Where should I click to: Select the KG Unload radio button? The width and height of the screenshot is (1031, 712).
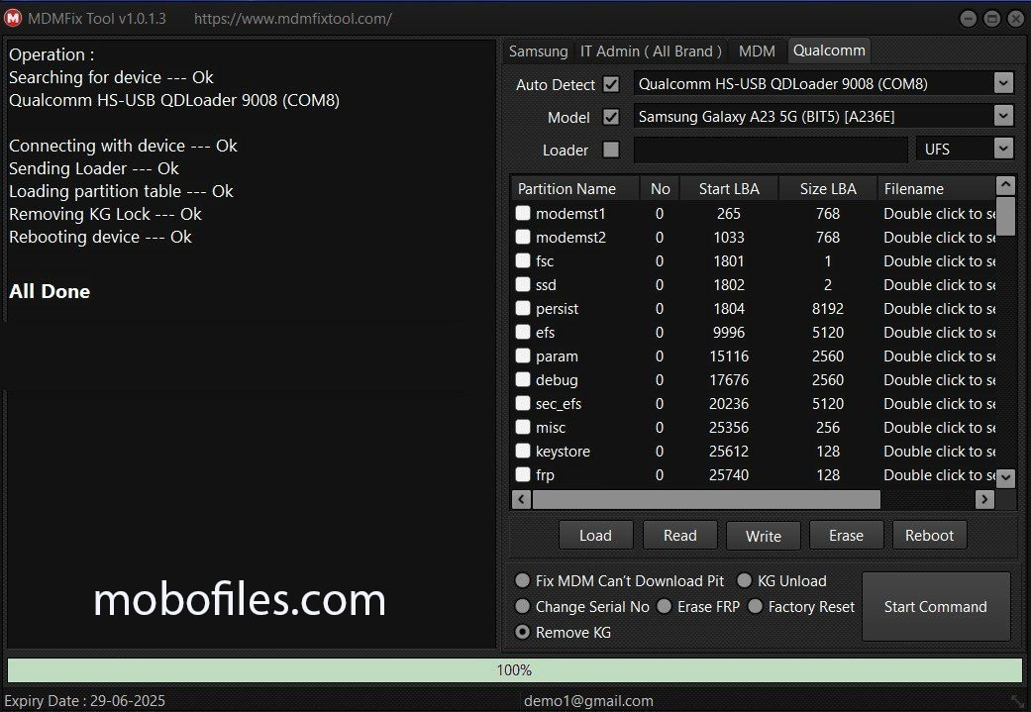click(x=745, y=580)
